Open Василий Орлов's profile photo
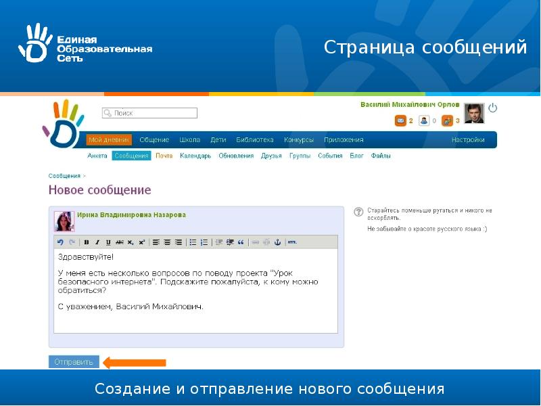Image resolution: width=541 pixels, height=406 pixels. [x=473, y=113]
